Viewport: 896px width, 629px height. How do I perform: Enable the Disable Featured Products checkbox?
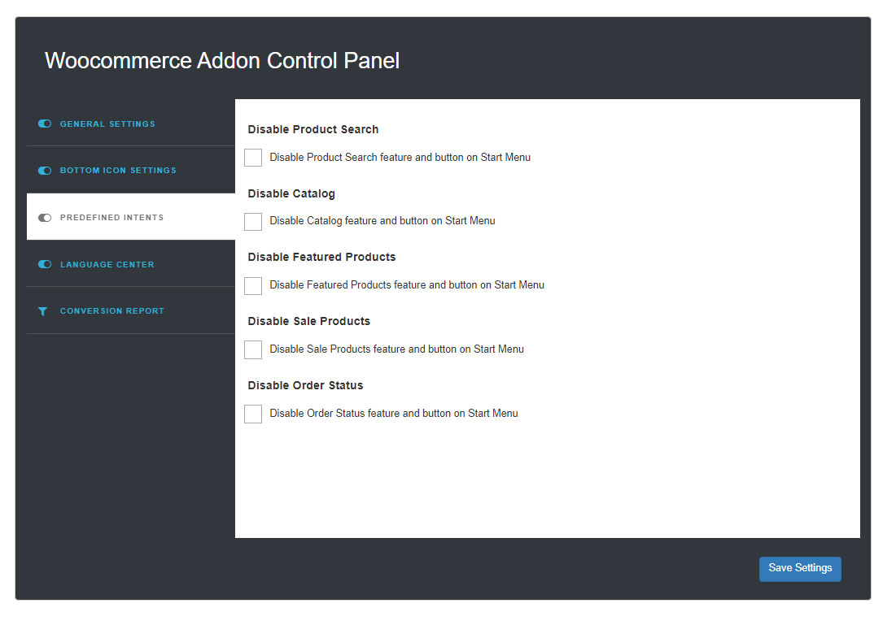click(x=253, y=285)
